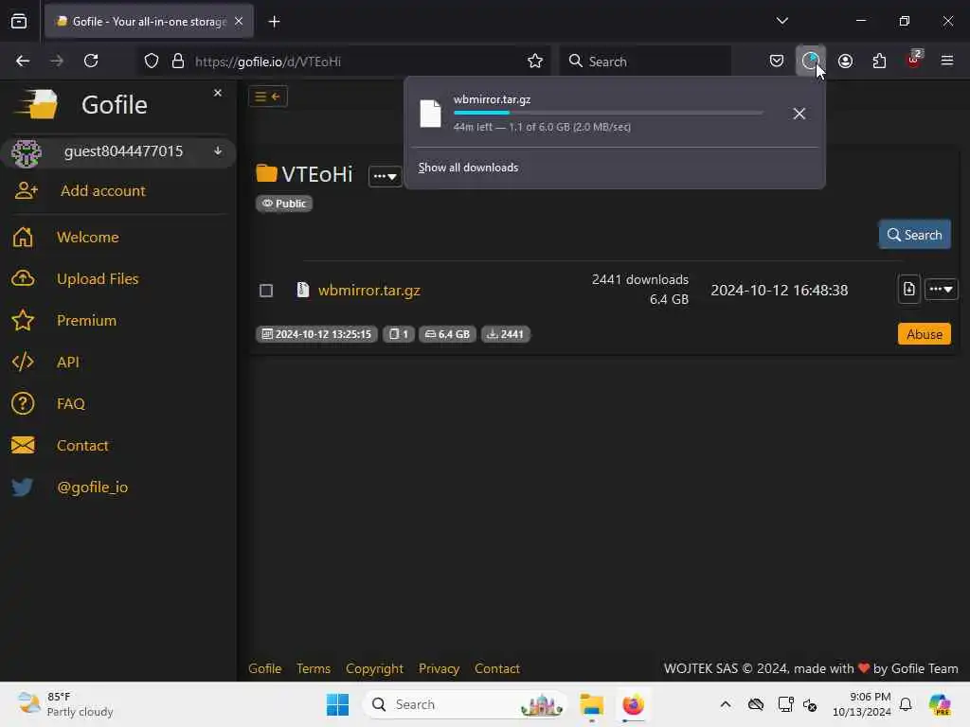The height and width of the screenshot is (727, 970).
Task: Click the Show all downloads link
Action: click(x=468, y=168)
